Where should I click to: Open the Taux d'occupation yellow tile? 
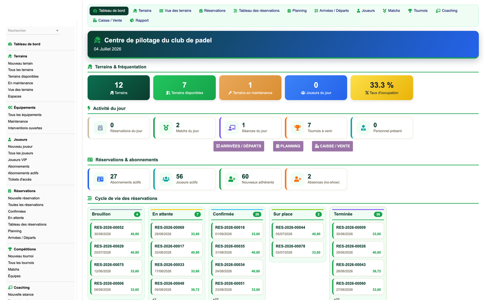pos(382,88)
